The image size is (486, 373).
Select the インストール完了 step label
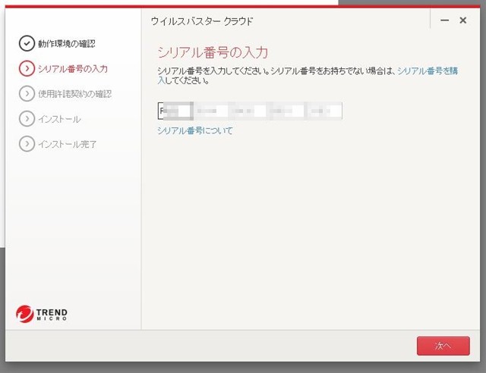pos(68,144)
